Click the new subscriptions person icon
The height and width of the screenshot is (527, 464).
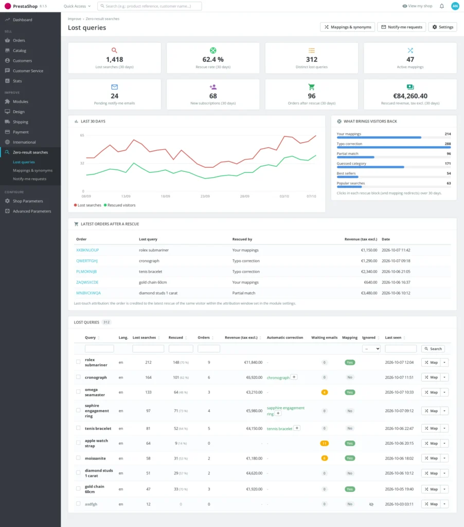[213, 86]
